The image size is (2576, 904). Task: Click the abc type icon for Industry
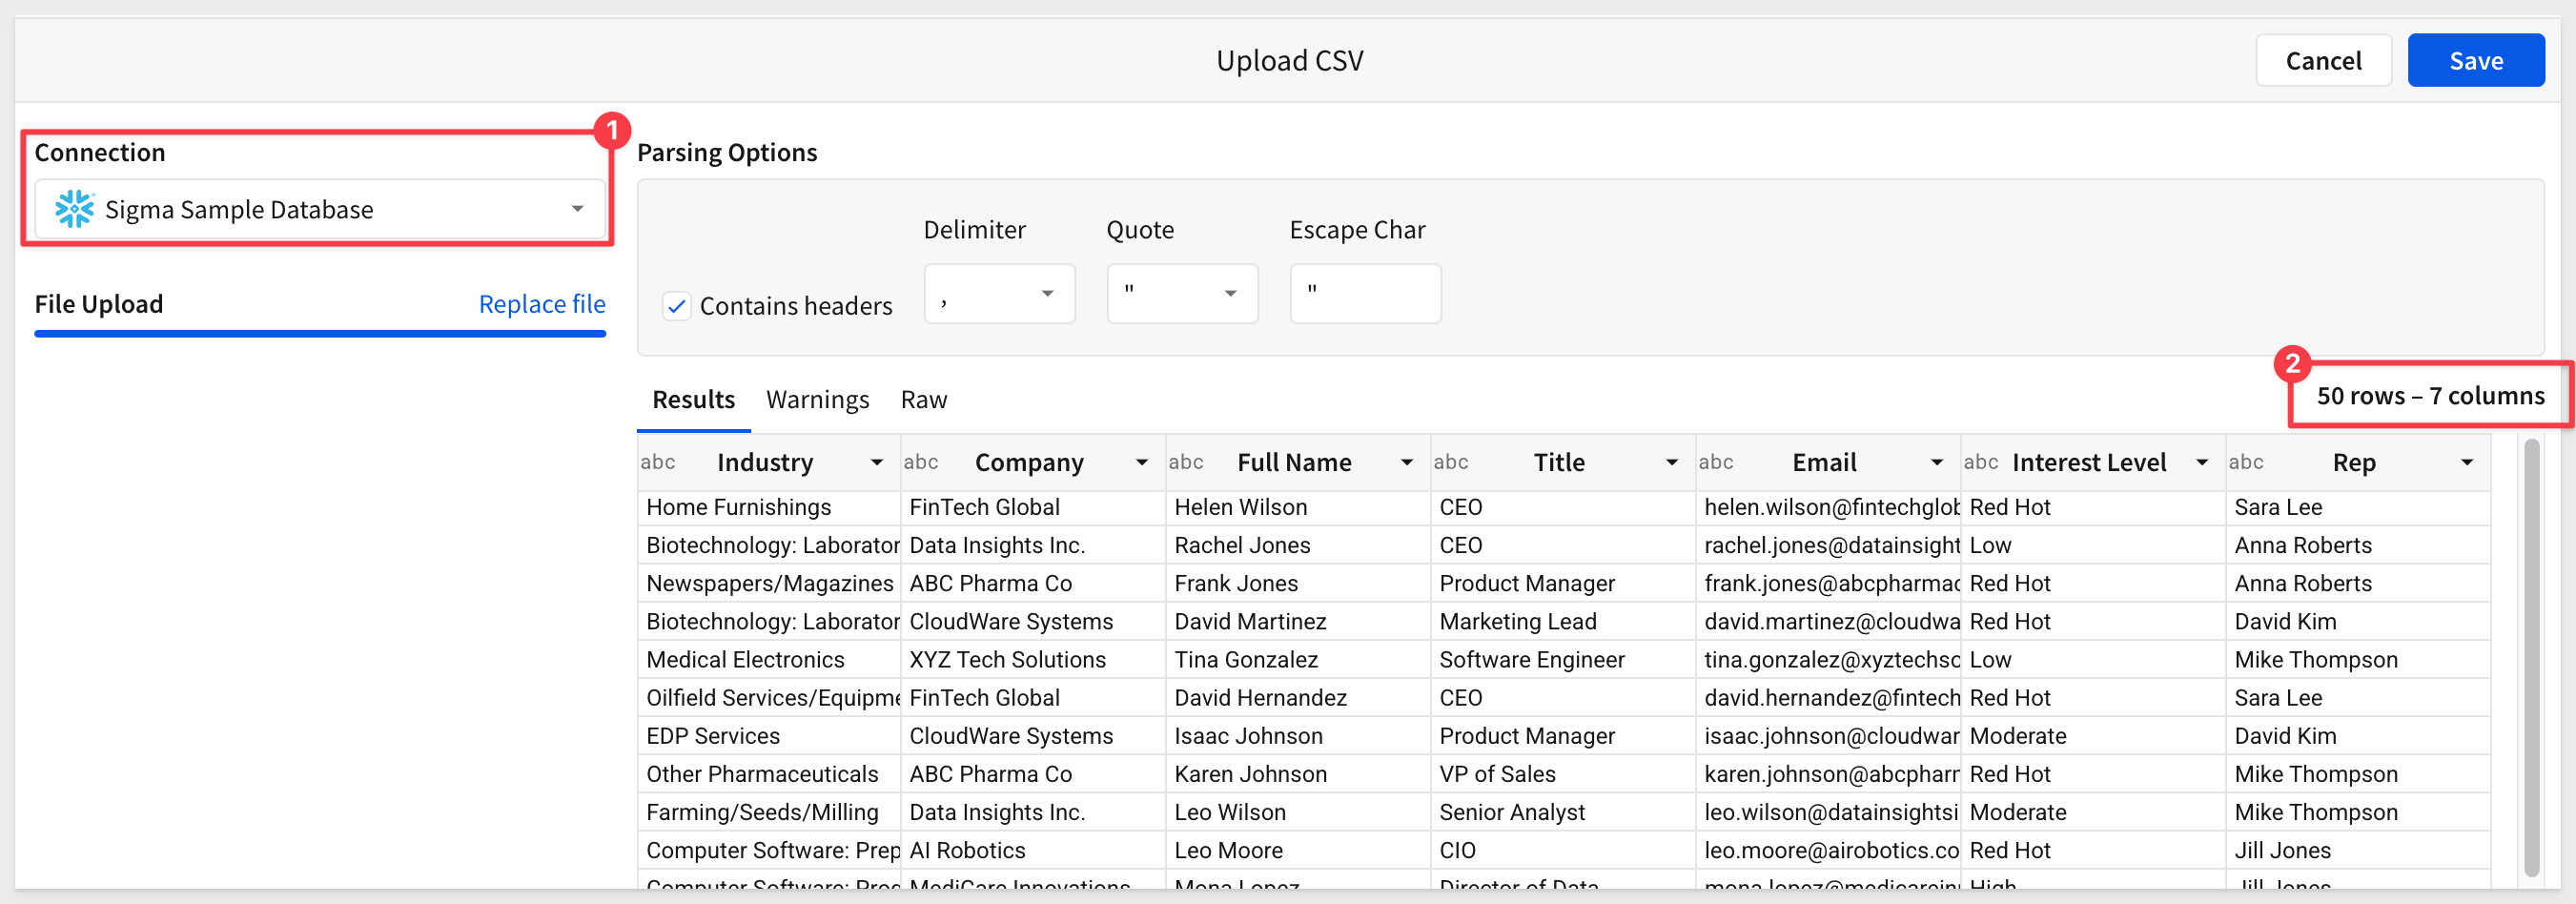tap(658, 462)
